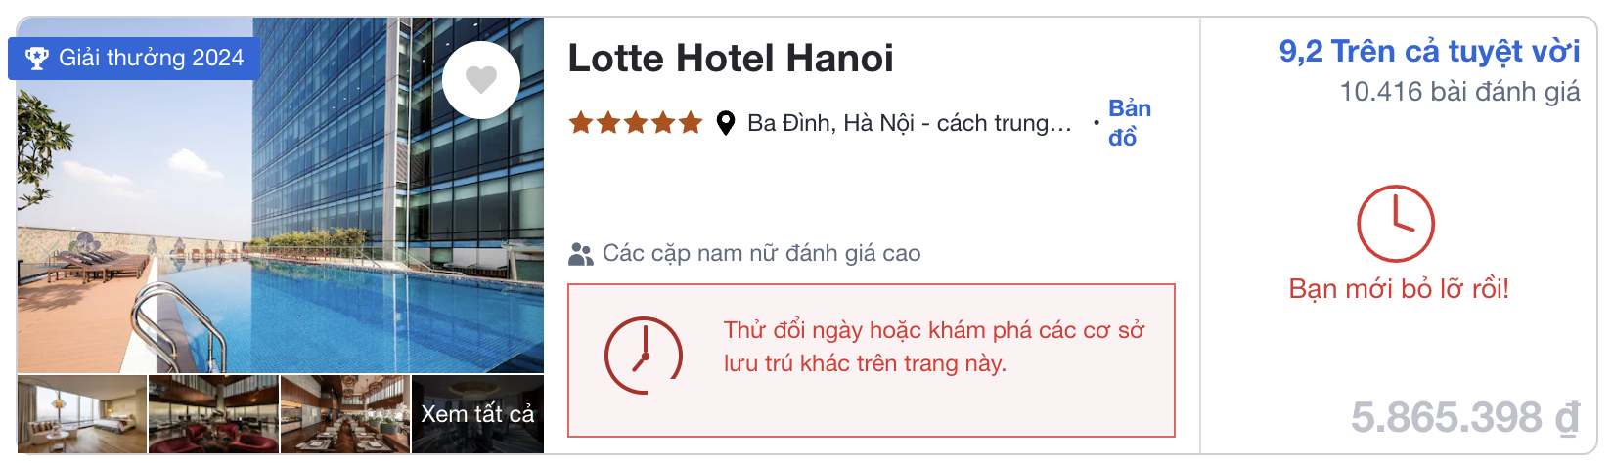This screenshot has height=463, width=1612.
Task: Click the Thử đổi ngày notice message
Action: click(933, 347)
